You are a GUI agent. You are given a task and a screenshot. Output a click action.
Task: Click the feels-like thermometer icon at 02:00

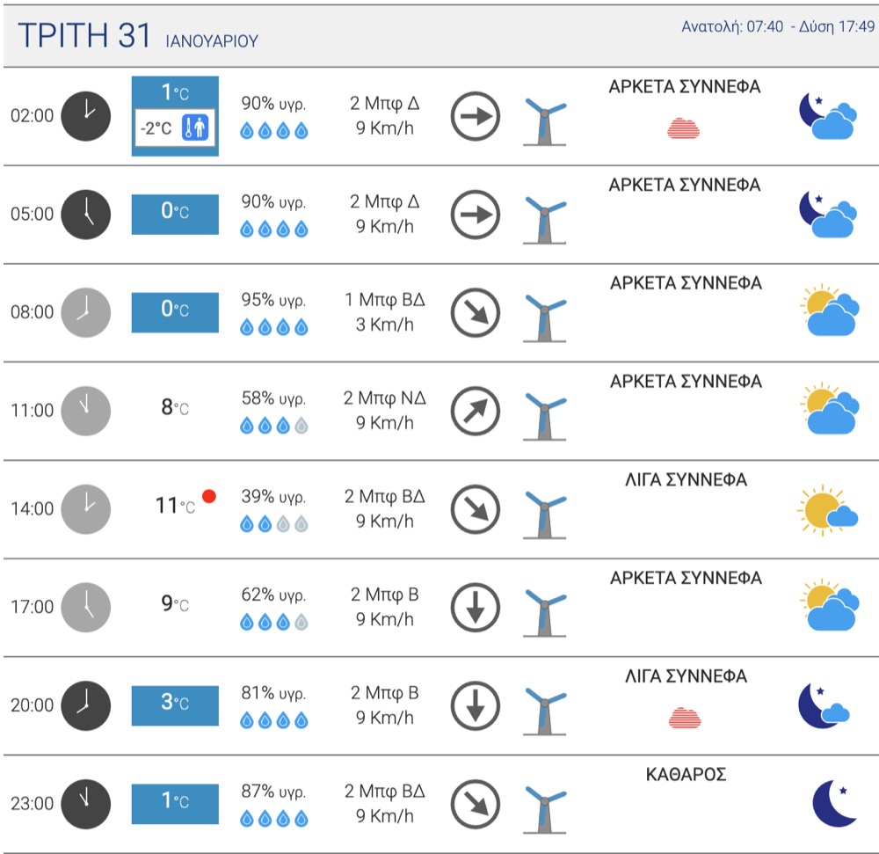195,128
